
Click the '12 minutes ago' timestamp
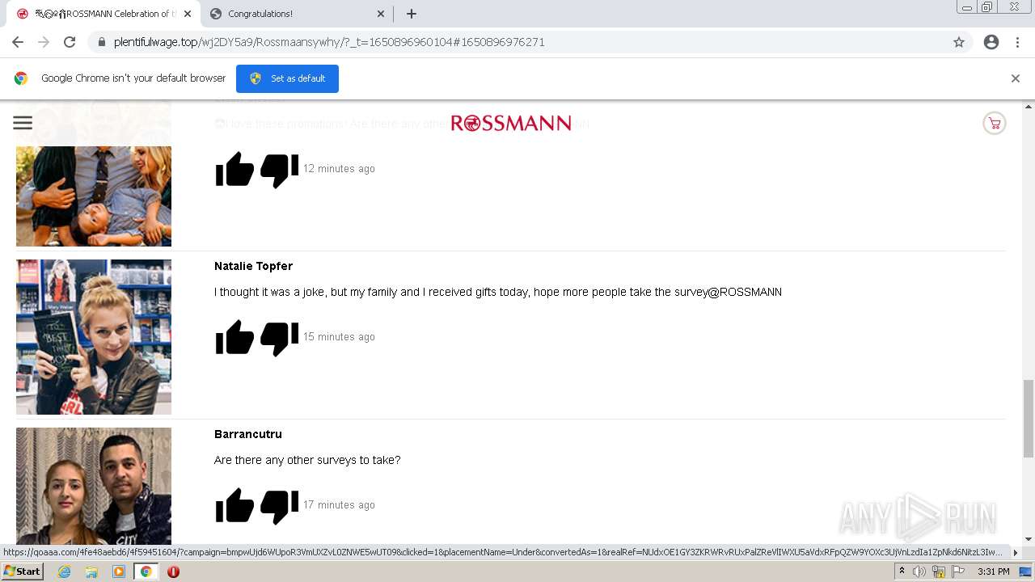click(x=339, y=169)
